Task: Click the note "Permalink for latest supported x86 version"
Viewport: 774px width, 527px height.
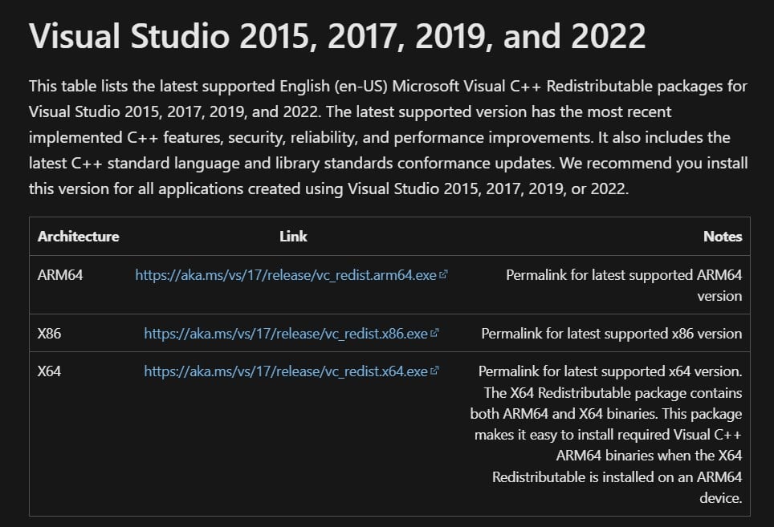Action: (612, 334)
